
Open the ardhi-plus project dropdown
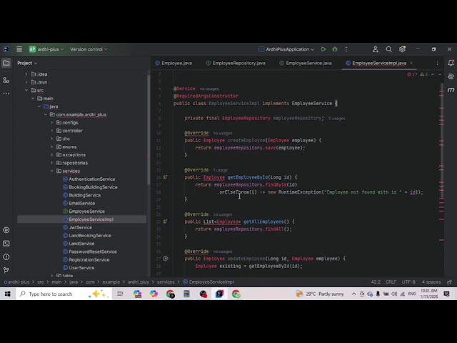(x=46, y=49)
